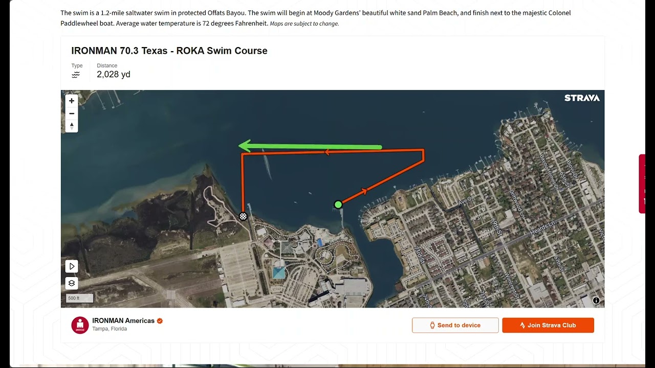Play the route animation
The width and height of the screenshot is (655, 368).
point(72,266)
